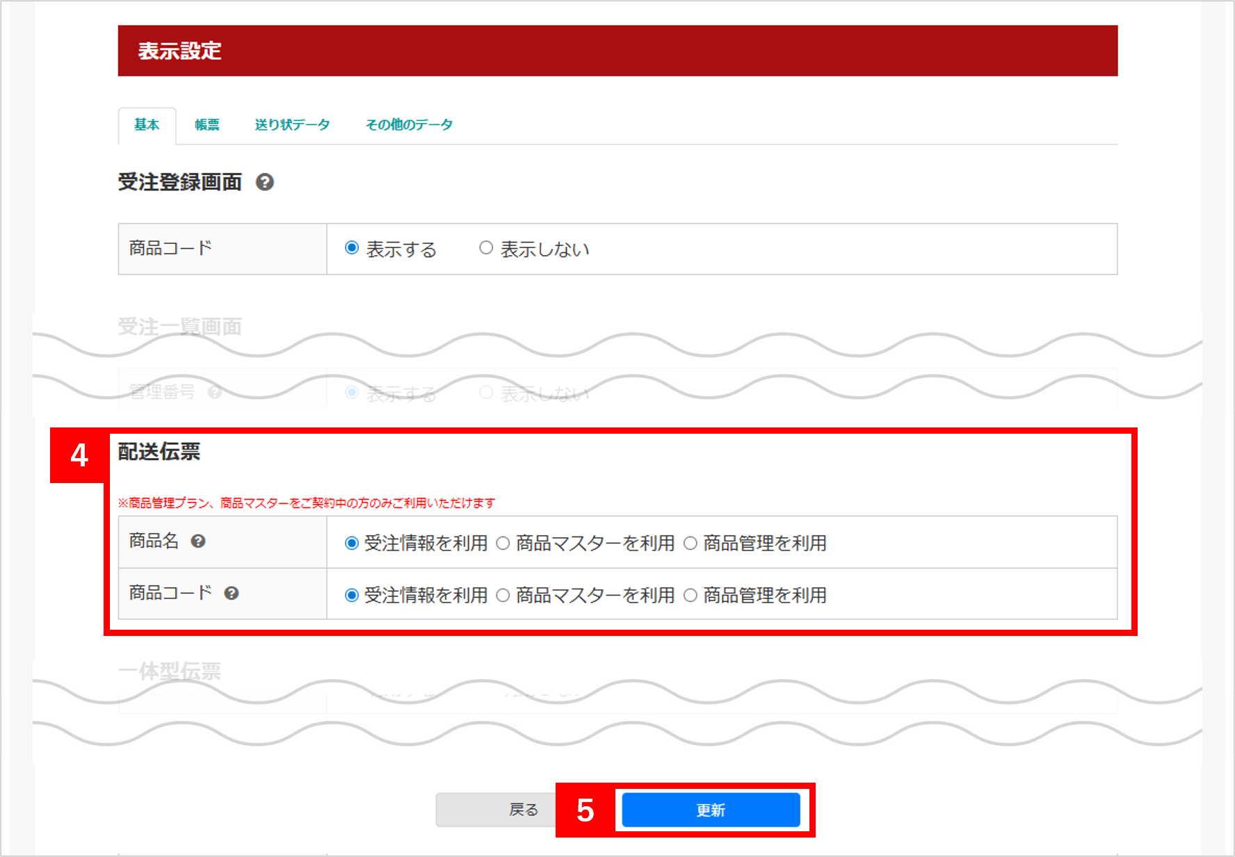Choose 商品マスターを利用 for 商品名
This screenshot has width=1235, height=857.
[x=503, y=544]
